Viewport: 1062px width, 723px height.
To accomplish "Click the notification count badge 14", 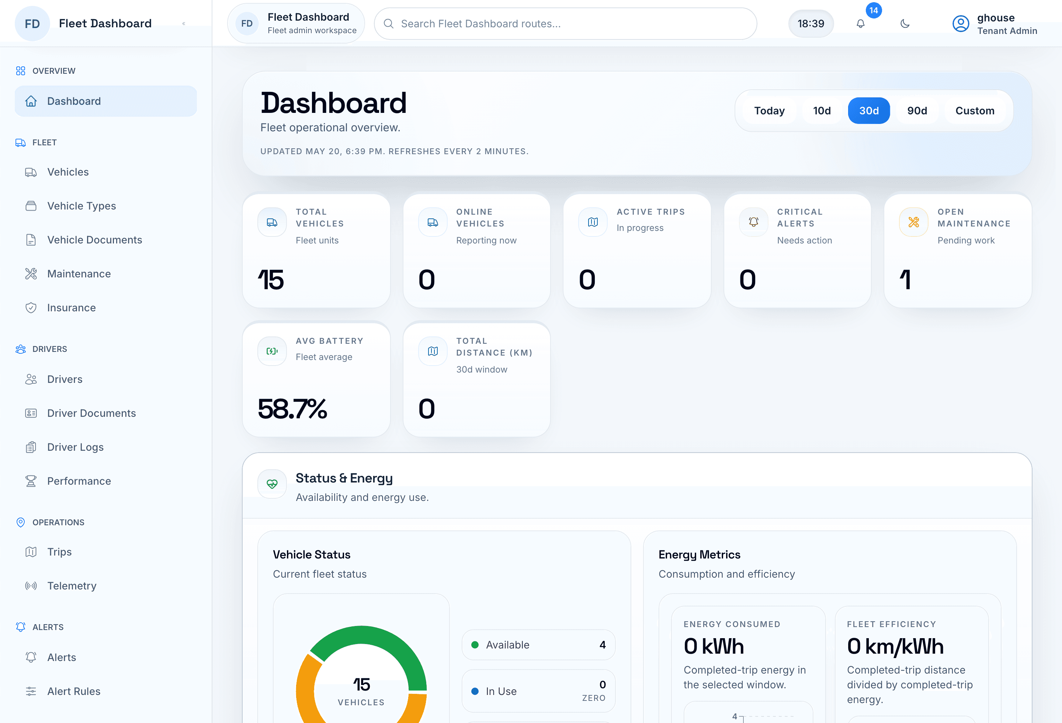I will (x=873, y=10).
